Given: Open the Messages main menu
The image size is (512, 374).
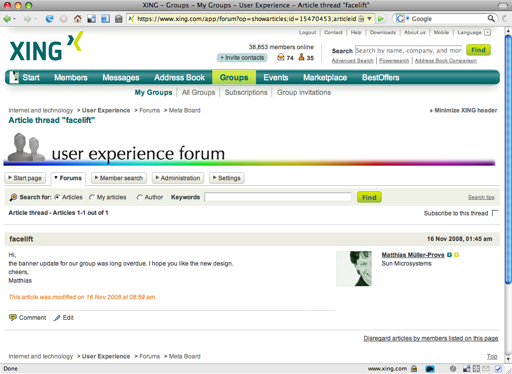Looking at the screenshot, I should point(121,77).
